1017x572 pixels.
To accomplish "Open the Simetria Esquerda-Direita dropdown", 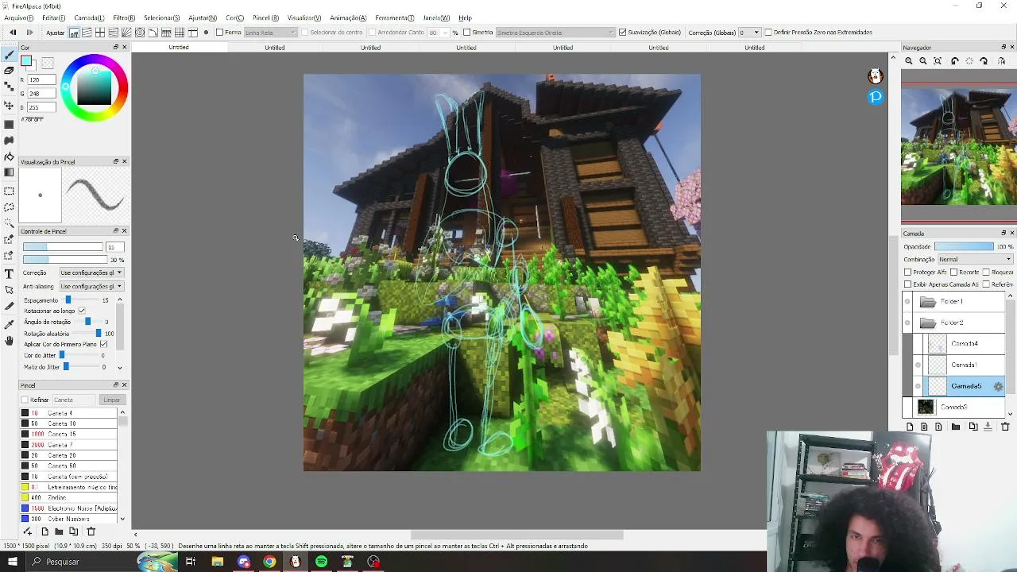I will pos(555,33).
